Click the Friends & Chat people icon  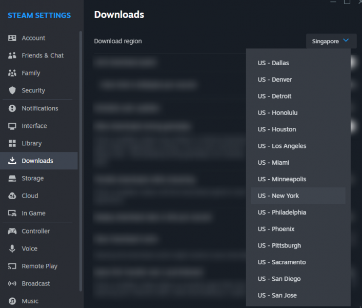pyautogui.click(x=12, y=55)
